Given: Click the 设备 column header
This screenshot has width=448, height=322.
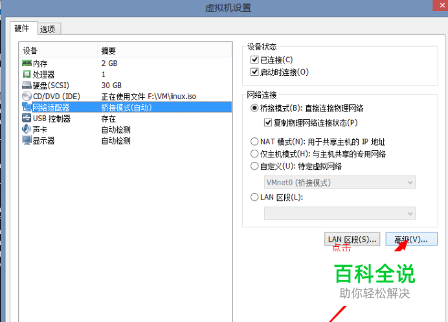Looking at the screenshot, I should [58, 51].
